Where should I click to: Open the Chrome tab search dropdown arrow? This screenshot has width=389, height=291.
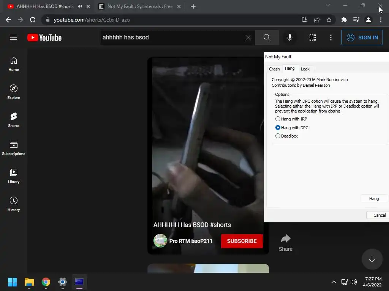pyautogui.click(x=328, y=5)
